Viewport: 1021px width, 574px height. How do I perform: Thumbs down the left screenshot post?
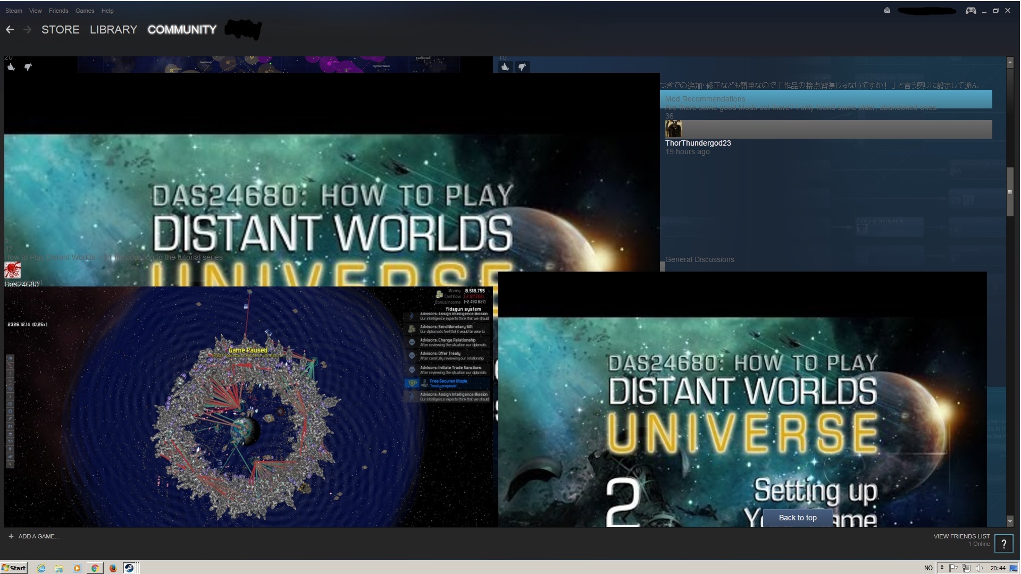28,67
